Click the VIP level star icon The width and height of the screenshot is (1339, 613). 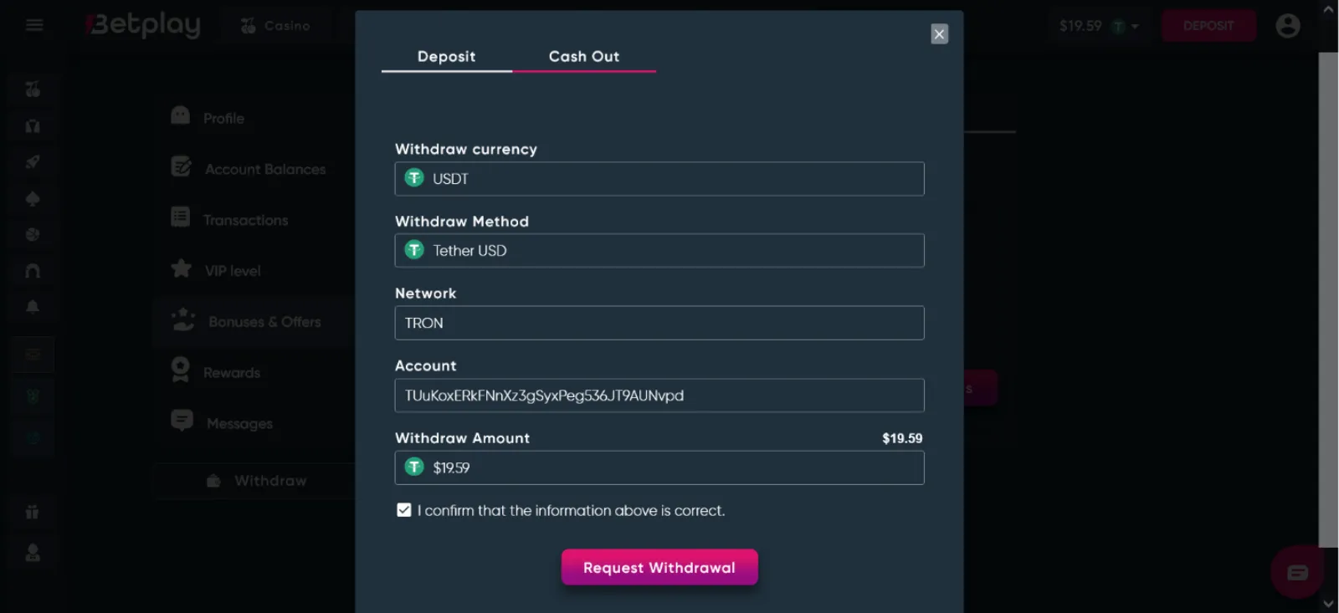click(181, 268)
